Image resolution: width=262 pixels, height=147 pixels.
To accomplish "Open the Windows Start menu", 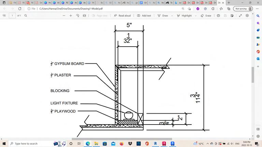I will pyautogui.click(x=4, y=144).
